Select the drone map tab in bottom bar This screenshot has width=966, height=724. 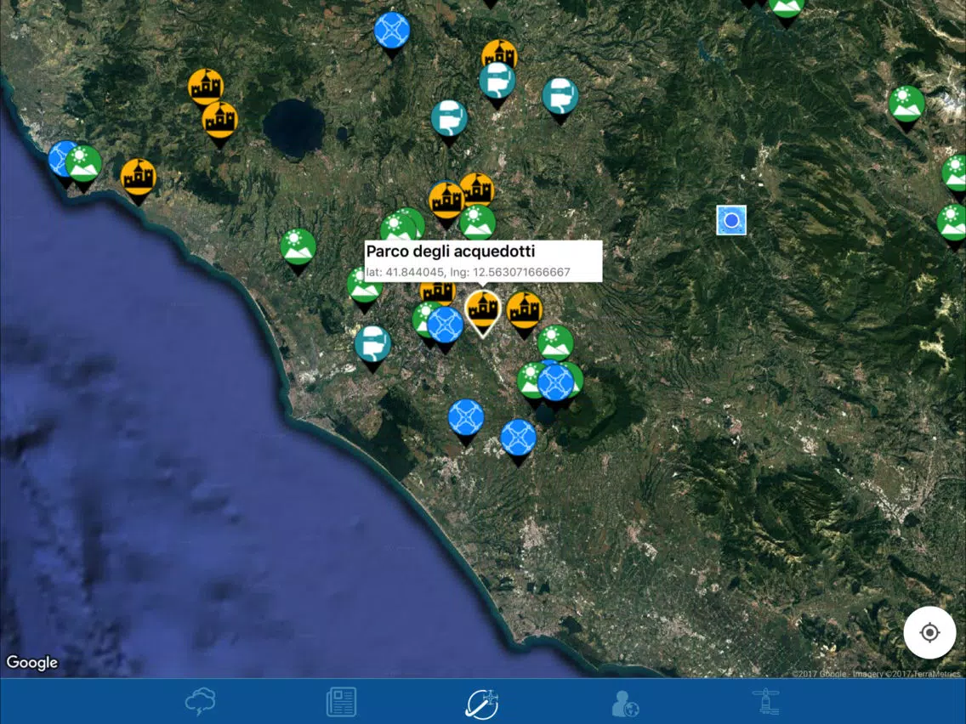click(x=482, y=702)
